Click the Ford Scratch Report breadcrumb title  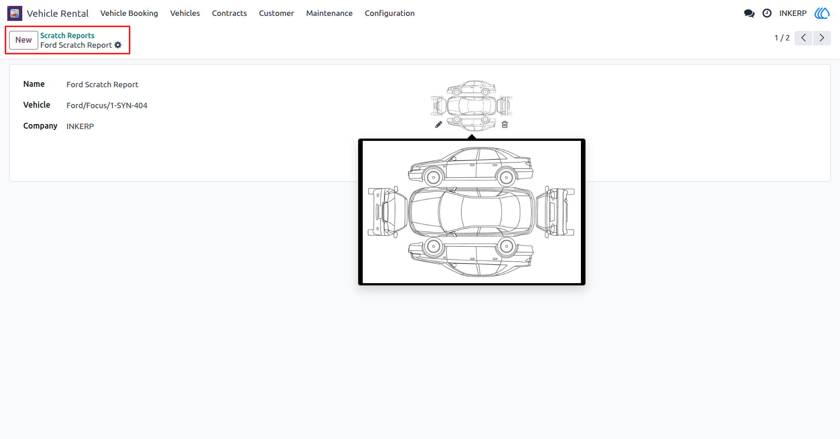click(76, 45)
